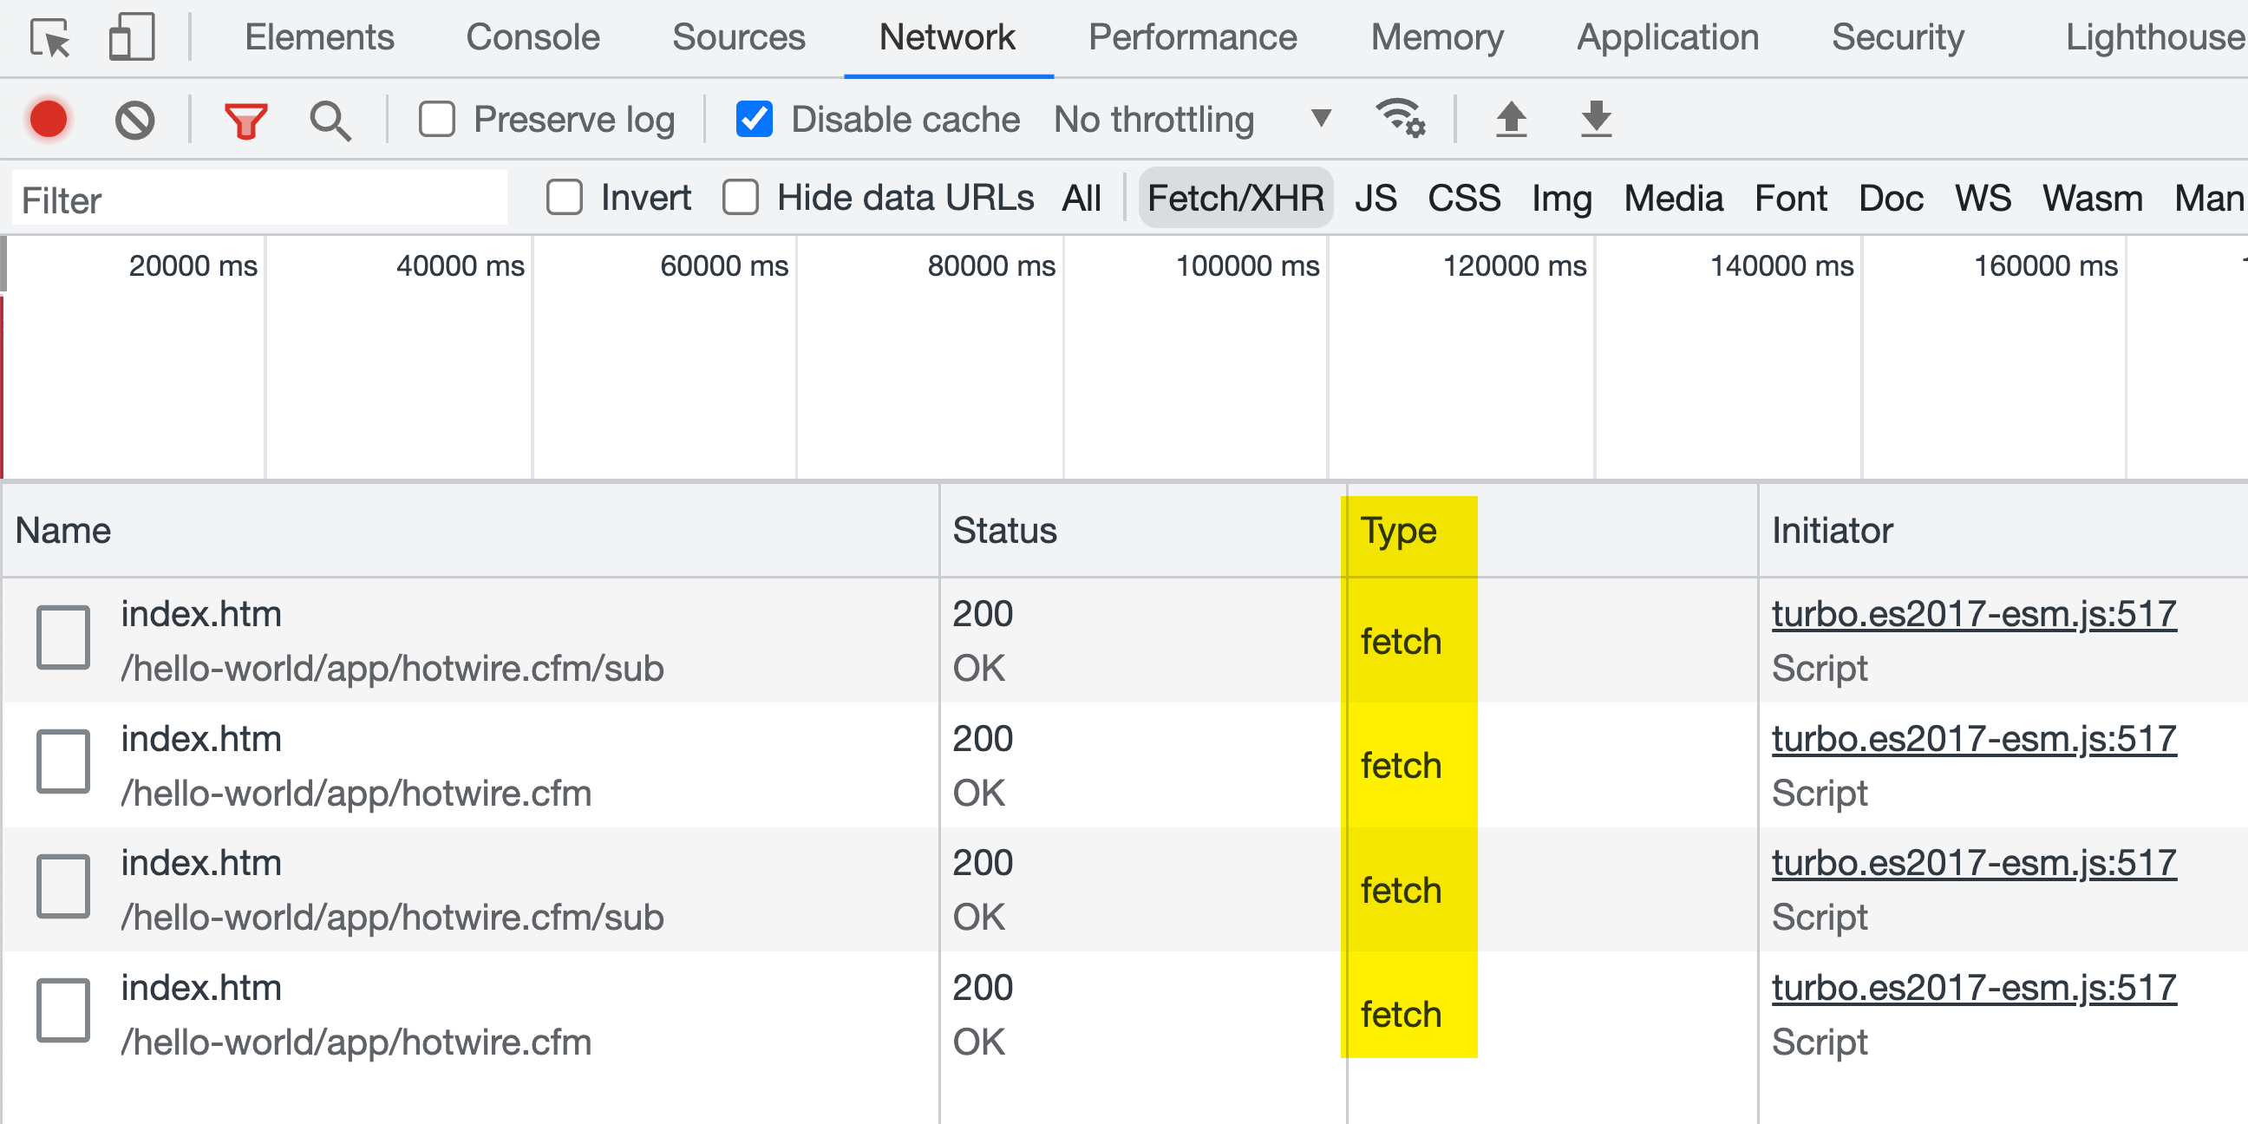Open the Application tab
2248x1124 pixels.
tap(1667, 37)
